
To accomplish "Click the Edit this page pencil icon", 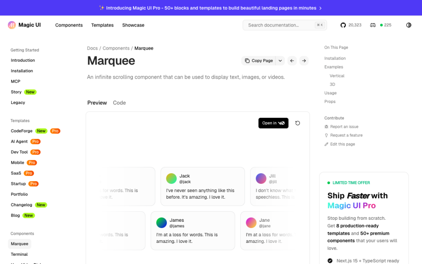I will [x=327, y=144].
